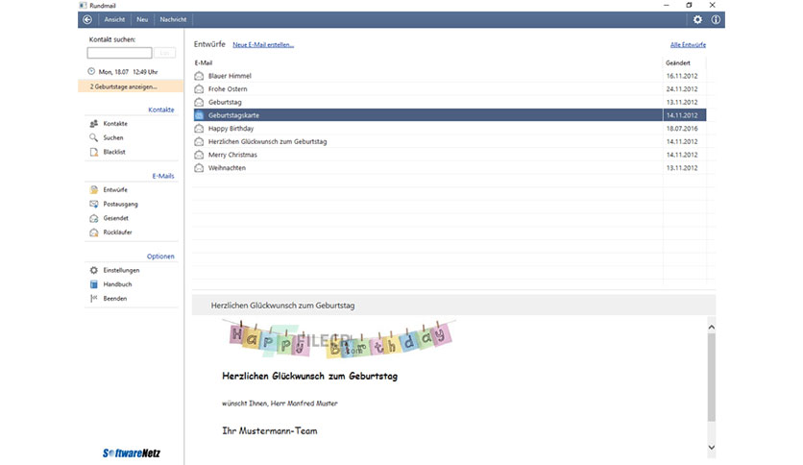Open the Handbuch entry

[x=117, y=284]
